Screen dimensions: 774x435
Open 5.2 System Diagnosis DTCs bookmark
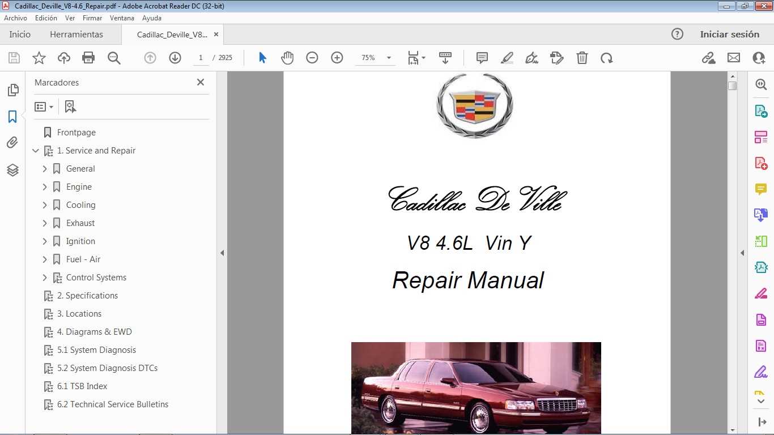[x=108, y=368]
